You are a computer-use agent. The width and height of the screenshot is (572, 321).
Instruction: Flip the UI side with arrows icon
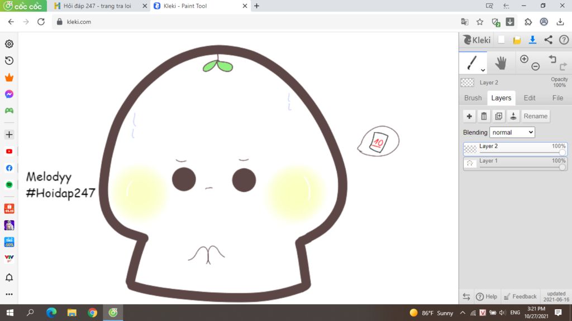coord(466,296)
